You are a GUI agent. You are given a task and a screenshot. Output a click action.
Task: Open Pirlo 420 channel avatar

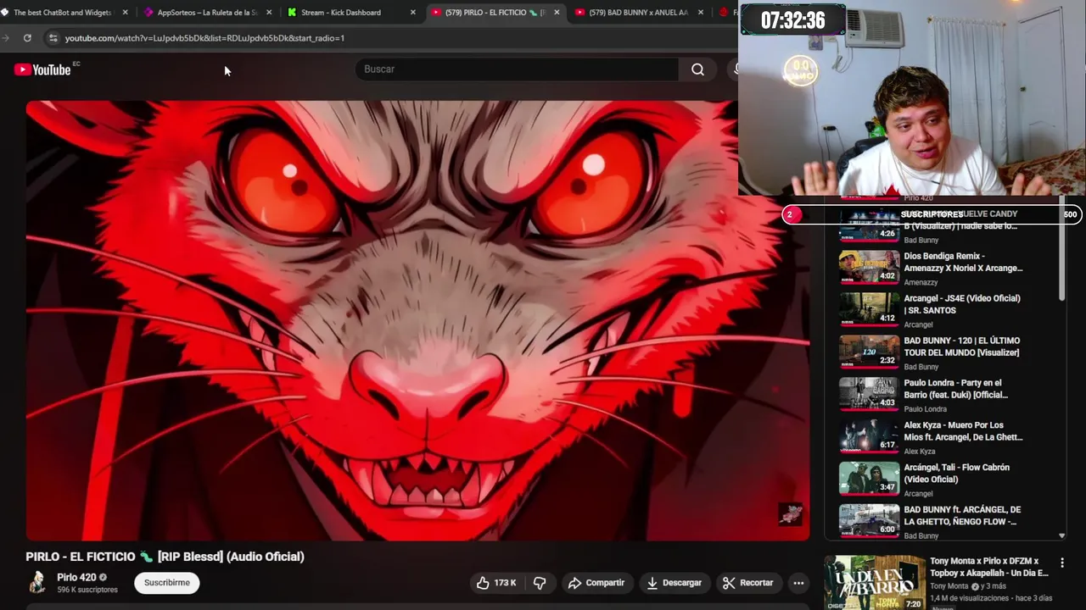click(37, 582)
